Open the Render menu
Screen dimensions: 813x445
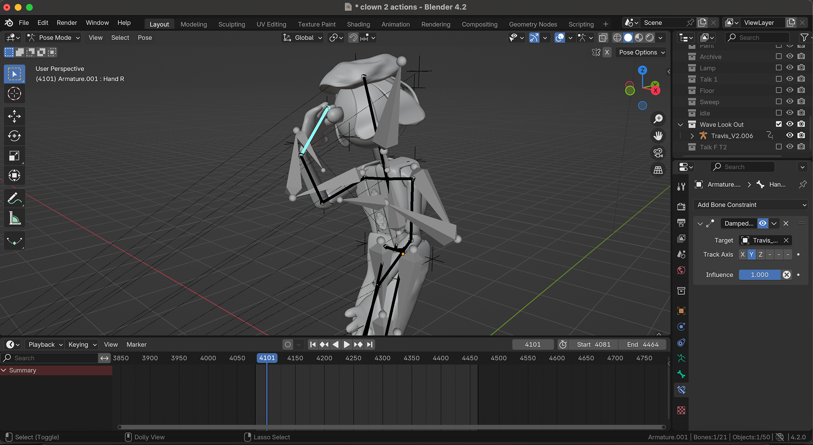click(x=67, y=22)
